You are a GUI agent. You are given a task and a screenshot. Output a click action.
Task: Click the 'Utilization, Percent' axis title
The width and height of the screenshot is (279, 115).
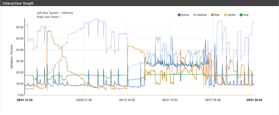coord(11,57)
